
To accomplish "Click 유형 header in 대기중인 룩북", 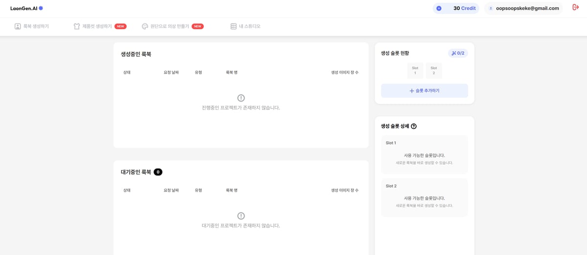I will (x=198, y=190).
